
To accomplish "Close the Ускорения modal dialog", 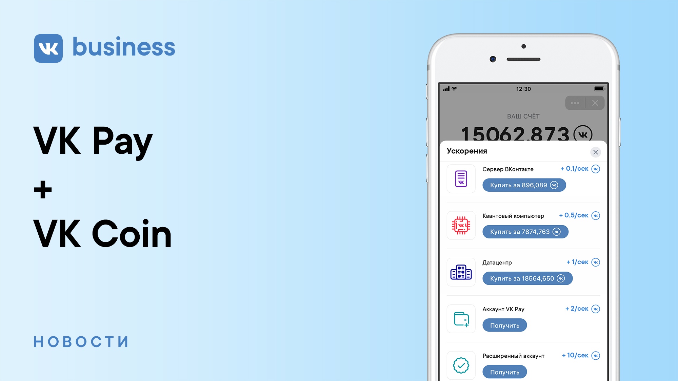I will 595,151.
